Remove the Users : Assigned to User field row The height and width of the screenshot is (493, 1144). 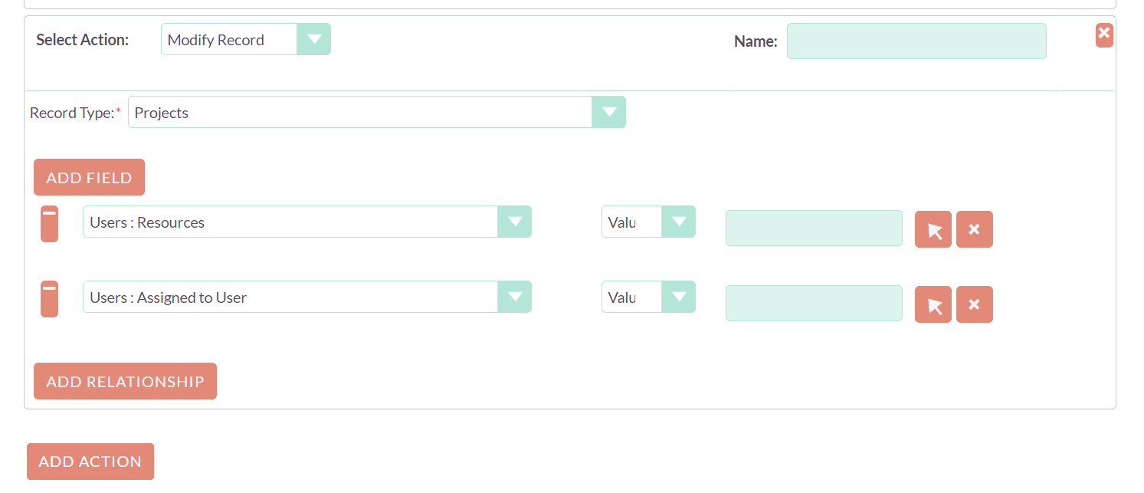click(x=49, y=299)
